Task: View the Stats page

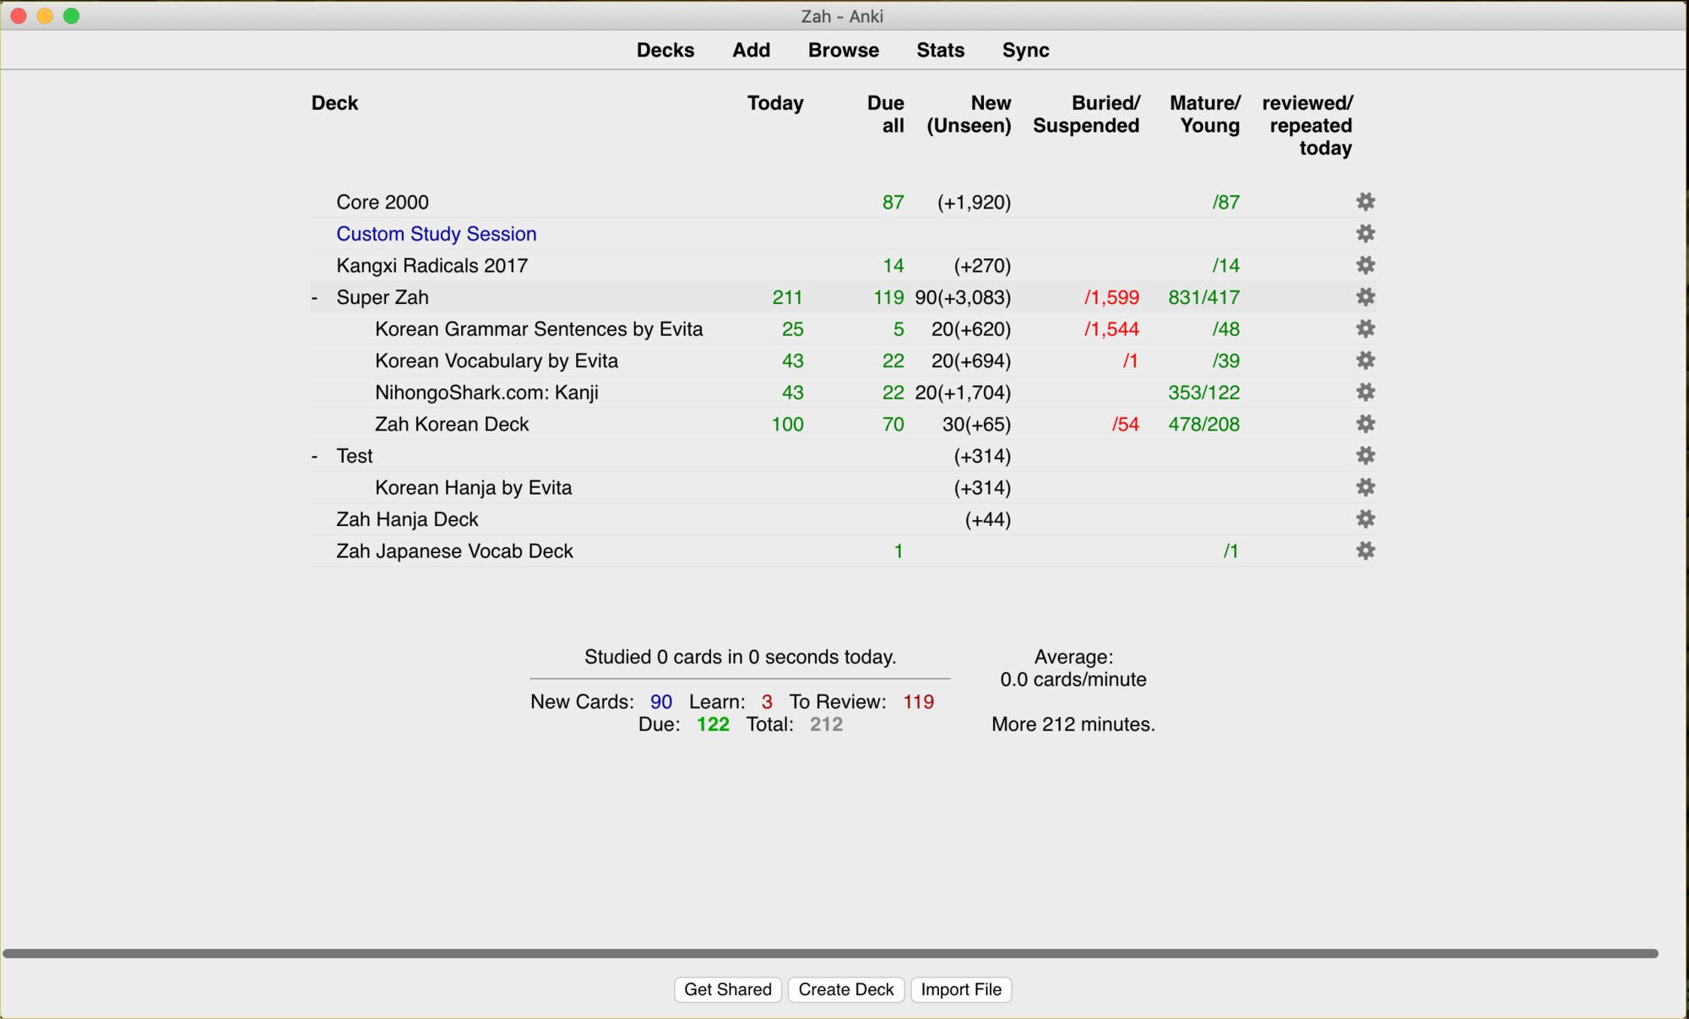Action: 940,50
